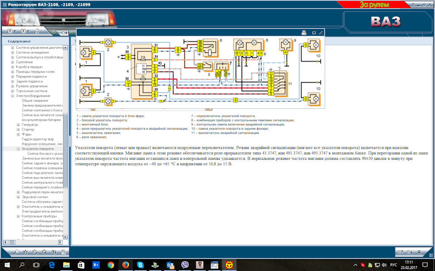Viewport: 435px width, 271px height.
Task: Open Outlook from taskbar
Action: 170,265
